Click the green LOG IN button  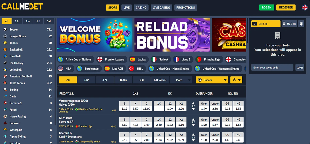click(x=267, y=7)
